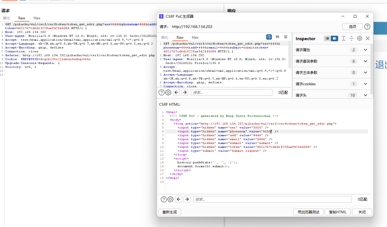Click help icon in request search bar

[x=161, y=93]
